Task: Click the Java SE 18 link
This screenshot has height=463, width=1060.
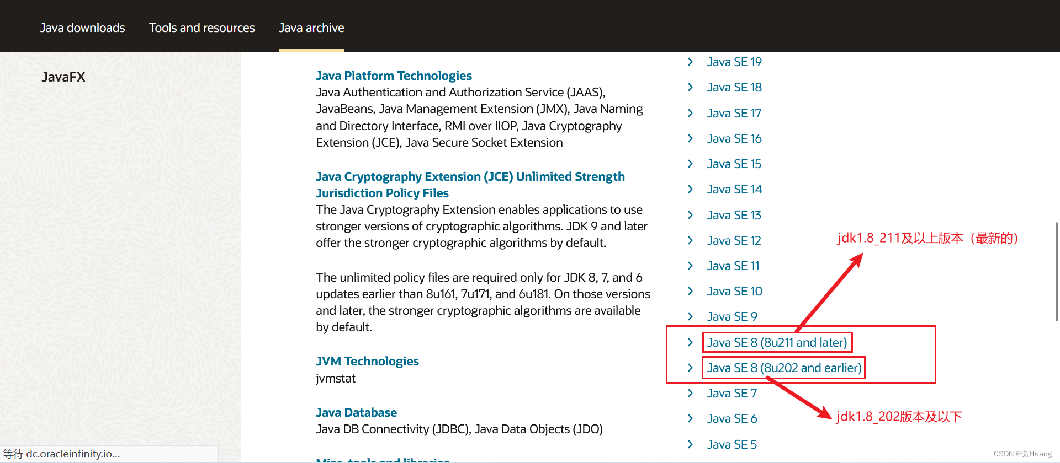Action: (x=734, y=87)
